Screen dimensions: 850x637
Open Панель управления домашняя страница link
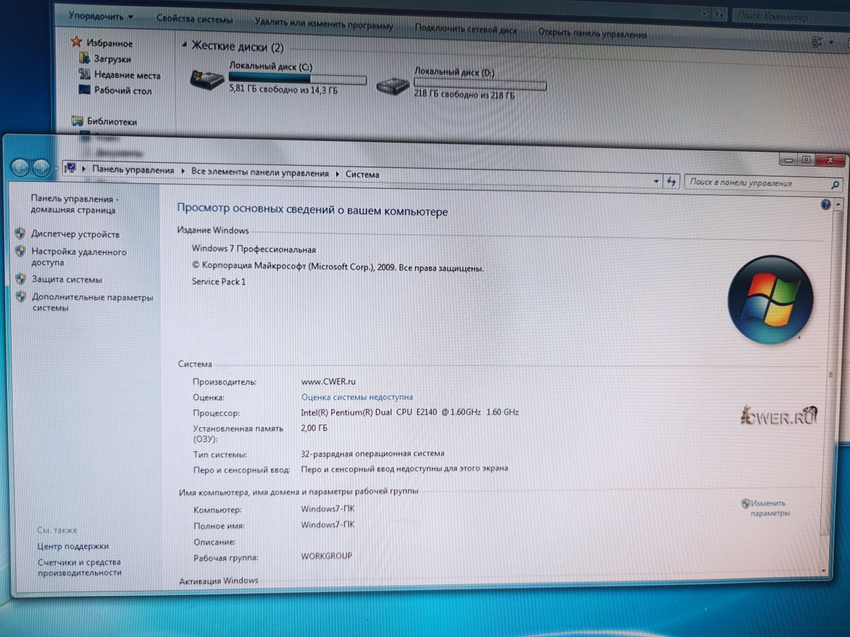pos(75,204)
